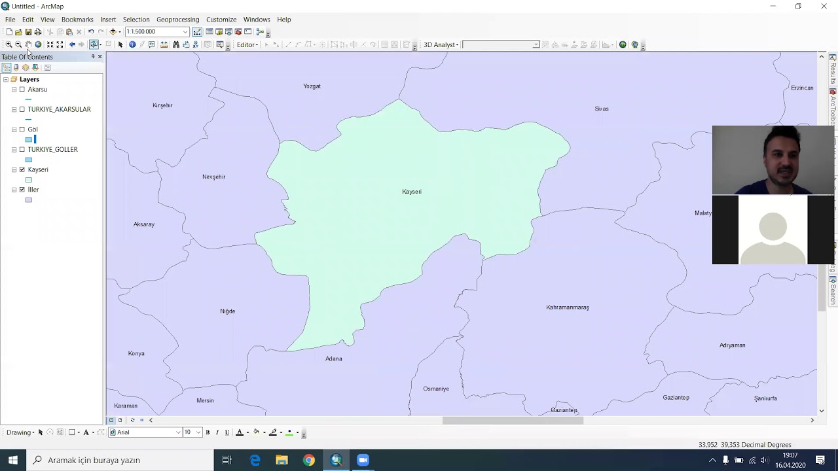Click the Iller layer lavender symbol swatch
This screenshot has width=838, height=471.
point(28,200)
